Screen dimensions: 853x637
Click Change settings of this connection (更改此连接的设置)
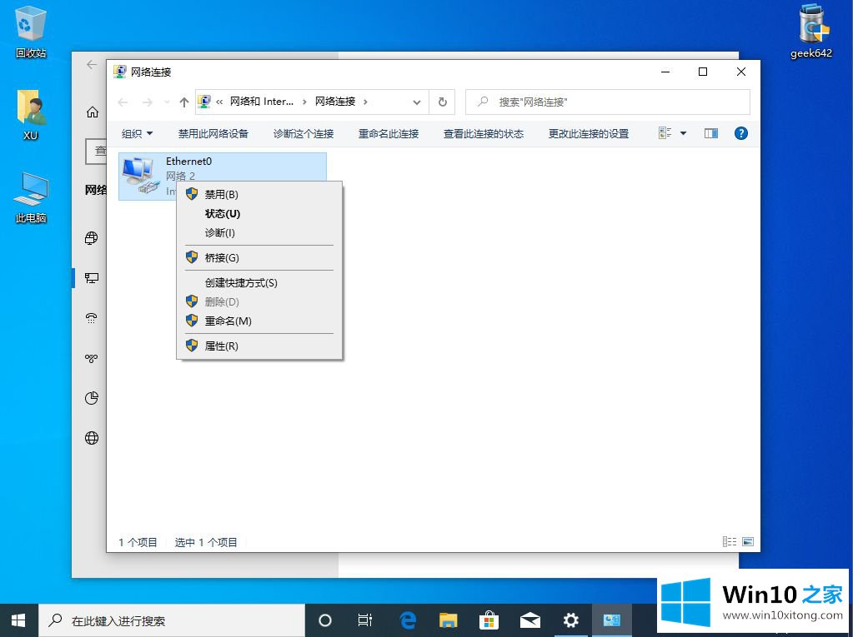click(x=589, y=133)
